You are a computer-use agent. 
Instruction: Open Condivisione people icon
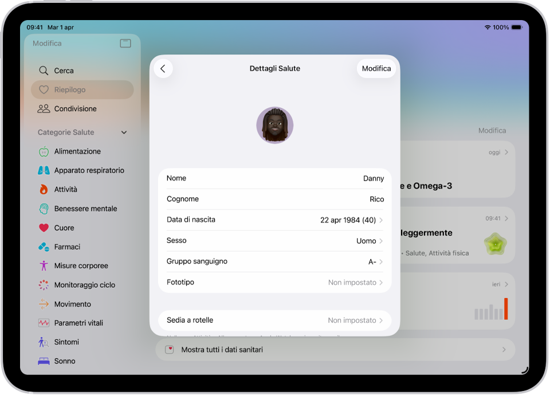point(44,108)
